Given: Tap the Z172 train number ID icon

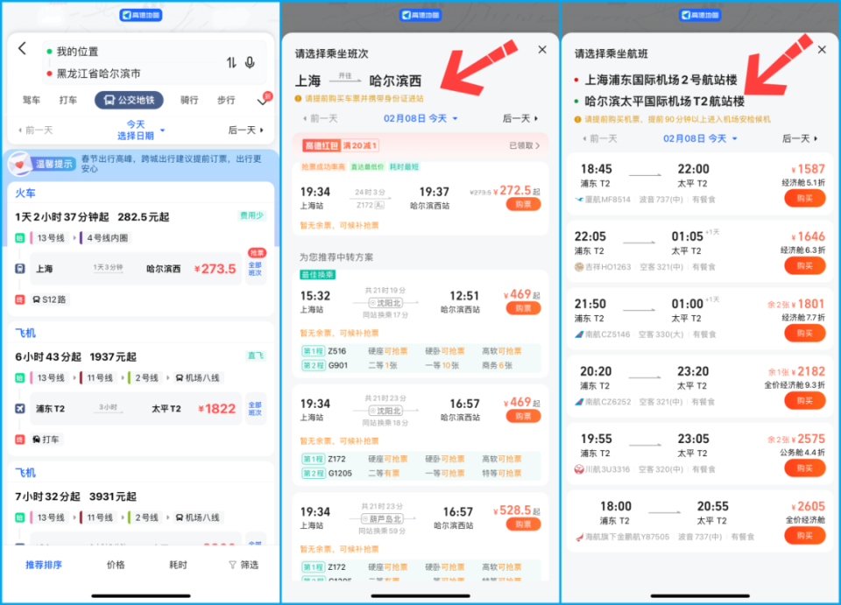Looking at the screenshot, I should tap(379, 205).
